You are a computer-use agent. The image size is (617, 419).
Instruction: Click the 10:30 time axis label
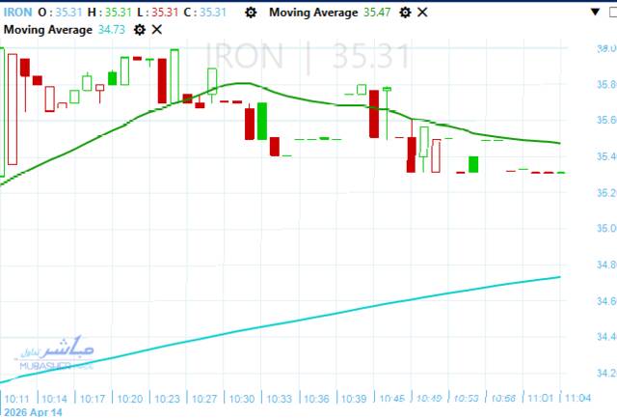click(243, 398)
